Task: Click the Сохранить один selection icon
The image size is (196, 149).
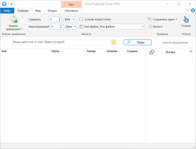Action: pos(150,19)
